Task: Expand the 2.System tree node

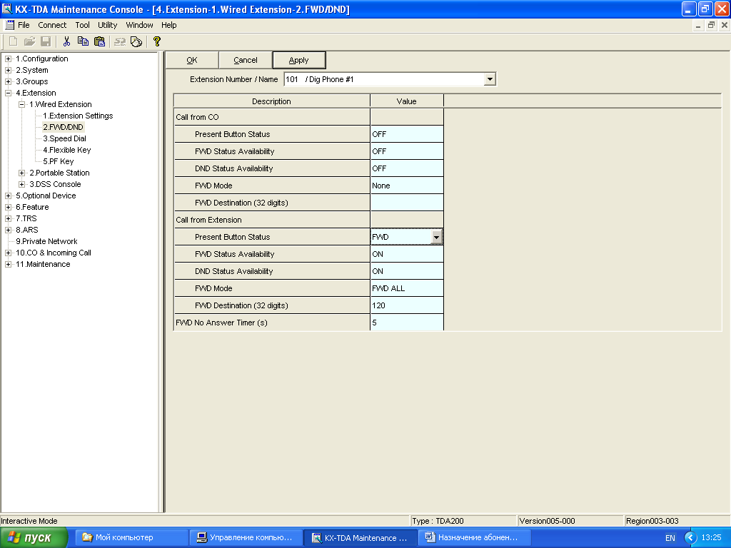Action: click(8, 70)
